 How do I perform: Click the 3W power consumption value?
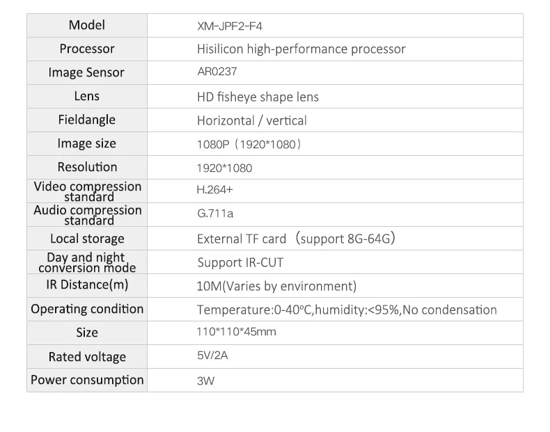pos(205,381)
